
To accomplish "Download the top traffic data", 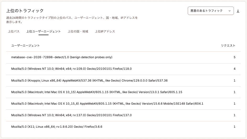I will (x=238, y=11).
